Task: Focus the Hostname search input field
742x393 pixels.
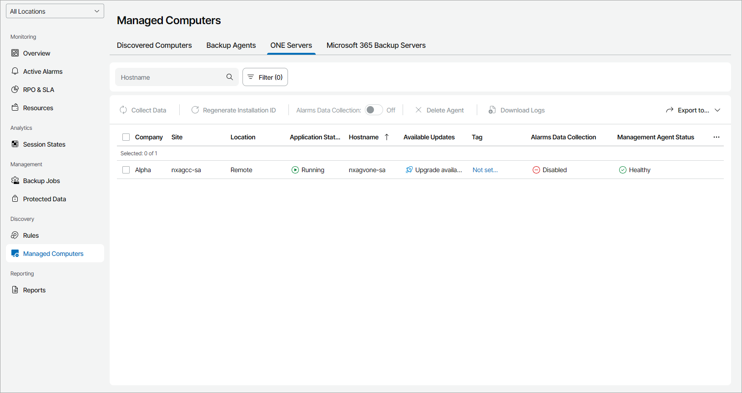Action: [x=171, y=77]
